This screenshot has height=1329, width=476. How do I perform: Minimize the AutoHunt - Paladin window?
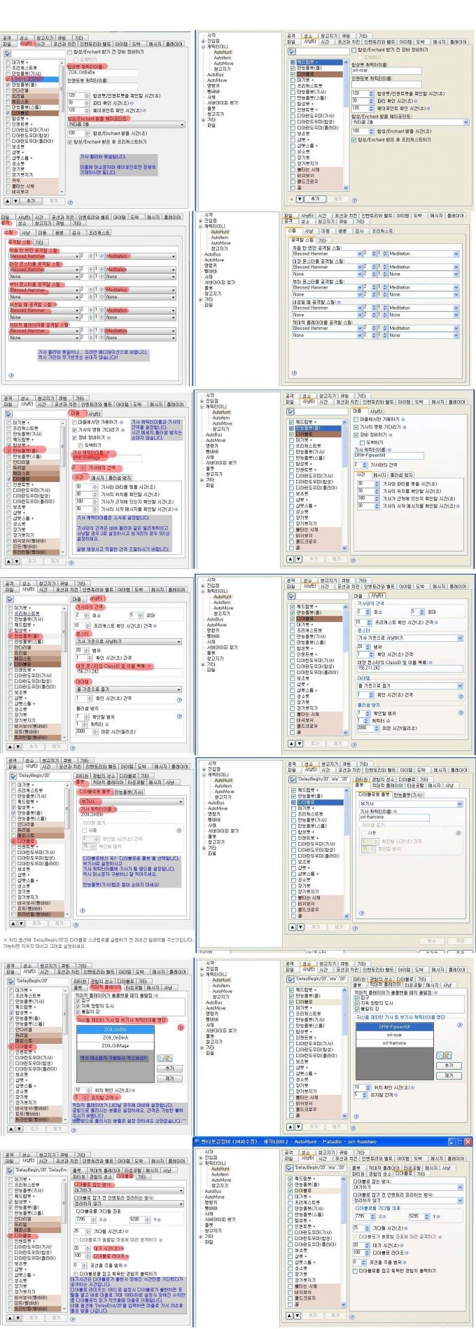coord(451,1141)
